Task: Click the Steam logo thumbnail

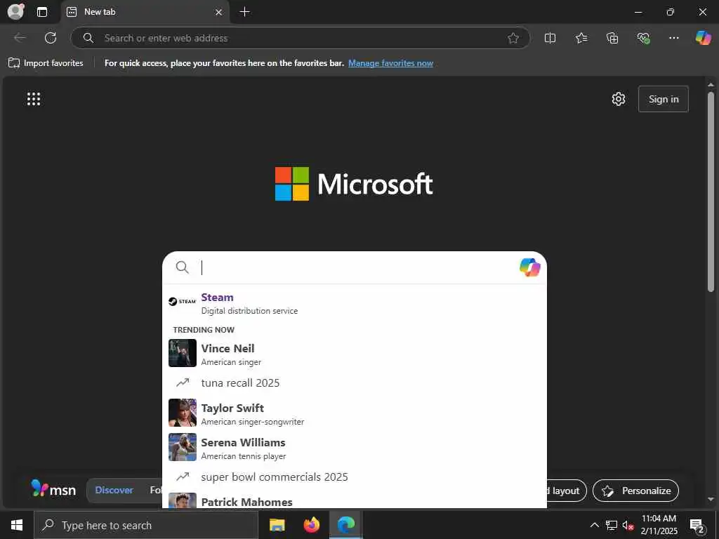Action: (x=182, y=301)
